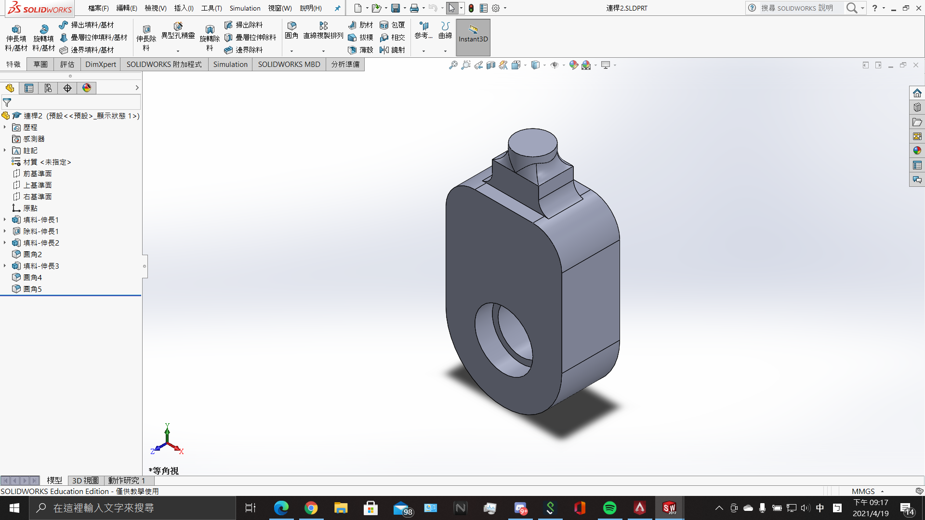Click the Mirror (鏡射) feature icon
Screen dimensions: 925x520
point(384,50)
